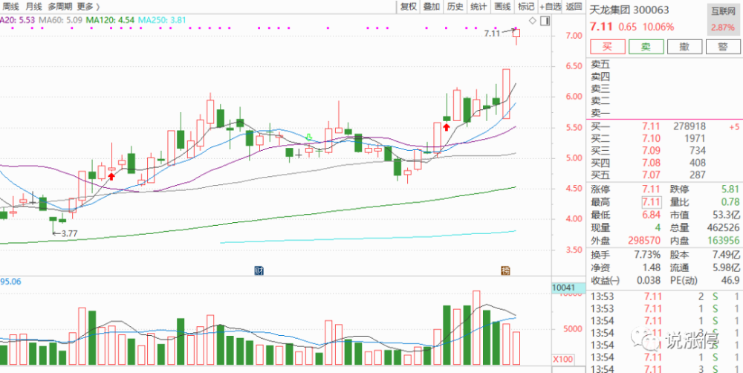
Task: Click the 换手 turnover 7.73% value
Action: (647, 254)
